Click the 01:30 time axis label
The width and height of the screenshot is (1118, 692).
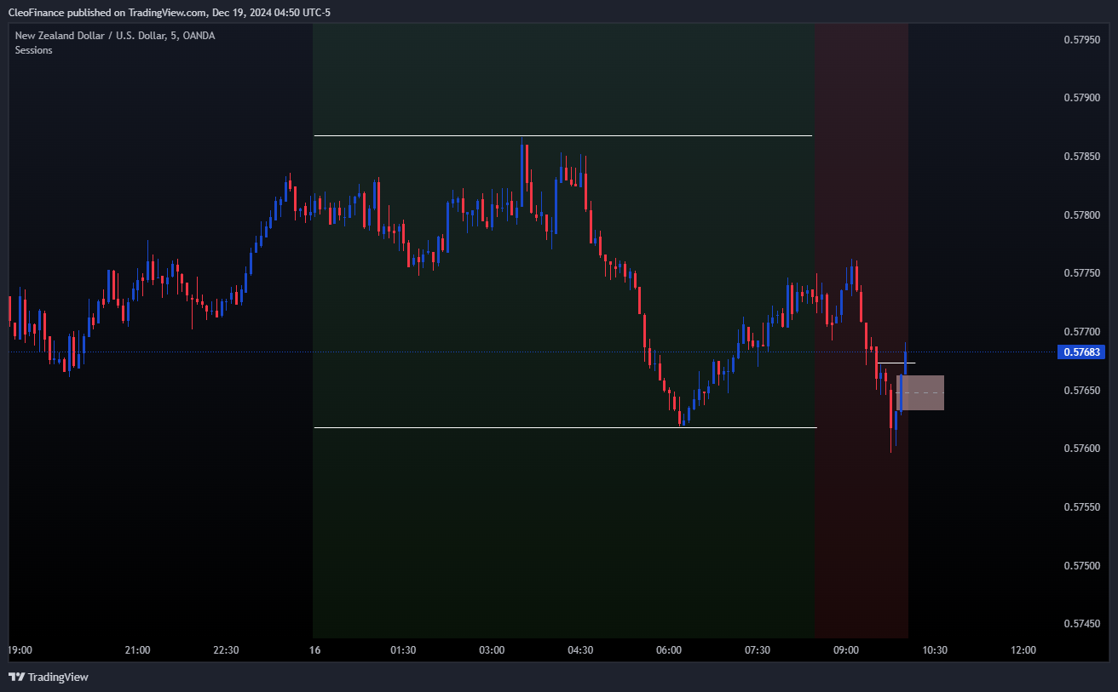403,650
